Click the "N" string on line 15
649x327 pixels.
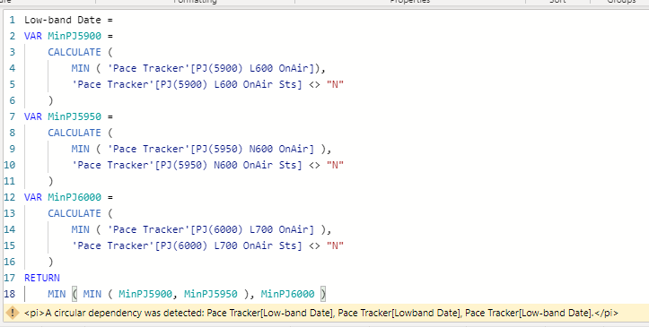pyautogui.click(x=335, y=245)
